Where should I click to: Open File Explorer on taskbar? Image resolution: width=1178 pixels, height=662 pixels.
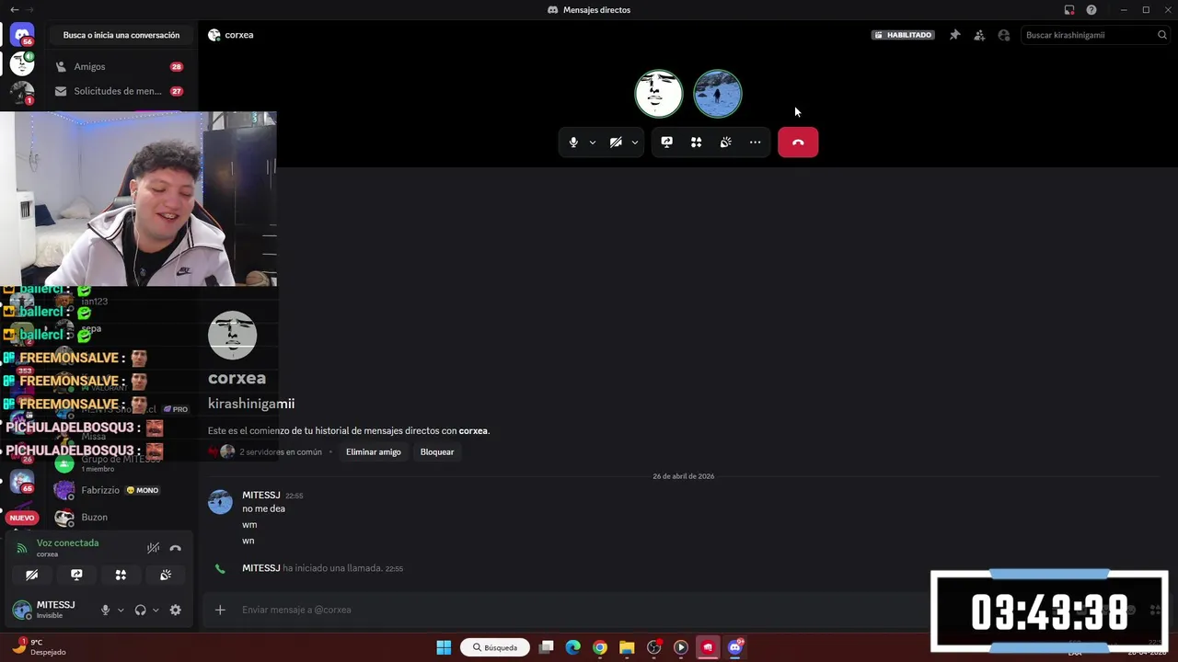point(627,647)
